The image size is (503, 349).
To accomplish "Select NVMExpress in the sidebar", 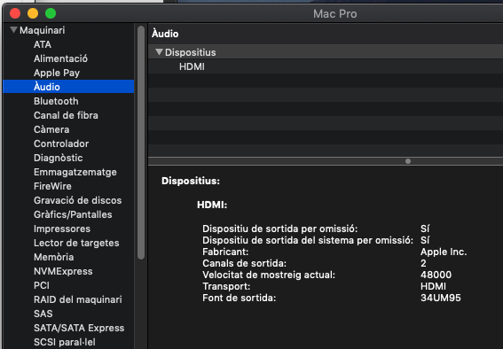I will pyautogui.click(x=63, y=271).
